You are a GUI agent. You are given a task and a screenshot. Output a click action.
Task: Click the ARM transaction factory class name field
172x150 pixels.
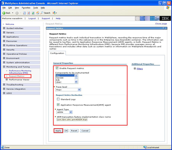[72, 120]
